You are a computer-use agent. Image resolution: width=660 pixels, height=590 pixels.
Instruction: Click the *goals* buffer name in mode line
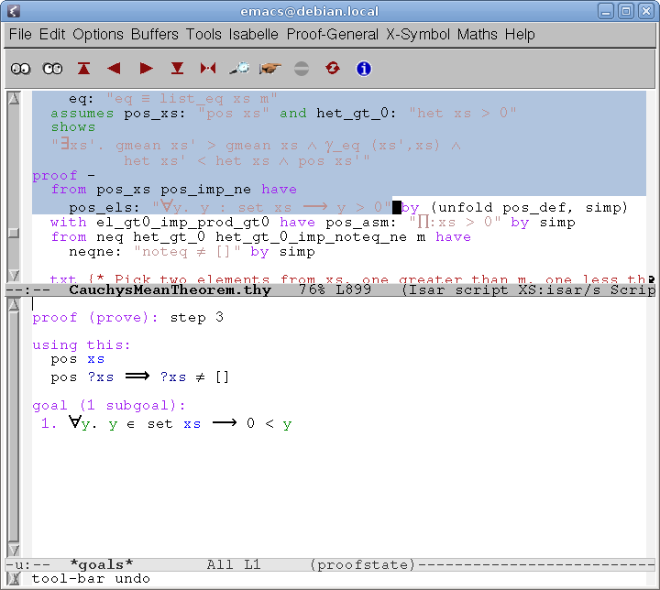pos(101,564)
